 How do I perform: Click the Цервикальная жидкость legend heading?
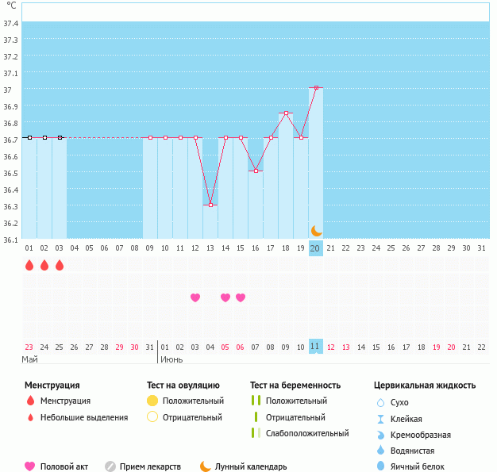pos(425,385)
